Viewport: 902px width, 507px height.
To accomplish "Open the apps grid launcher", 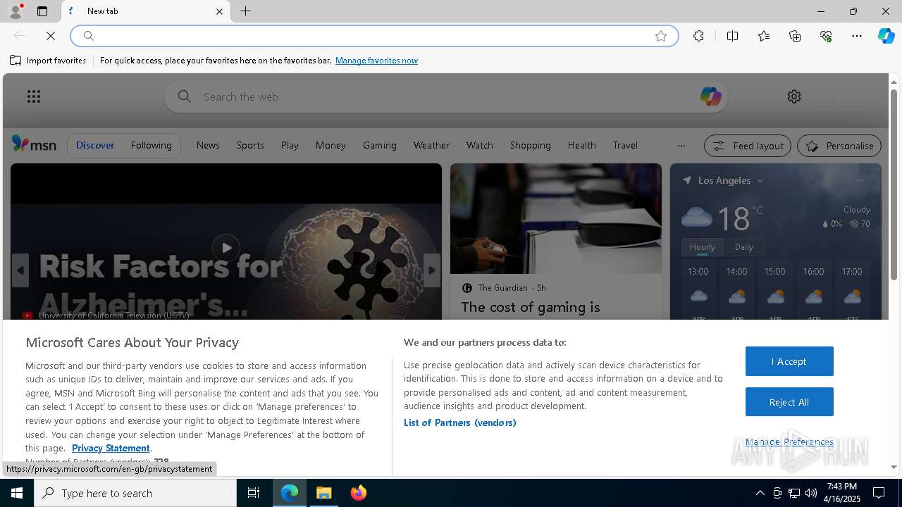I will point(33,96).
